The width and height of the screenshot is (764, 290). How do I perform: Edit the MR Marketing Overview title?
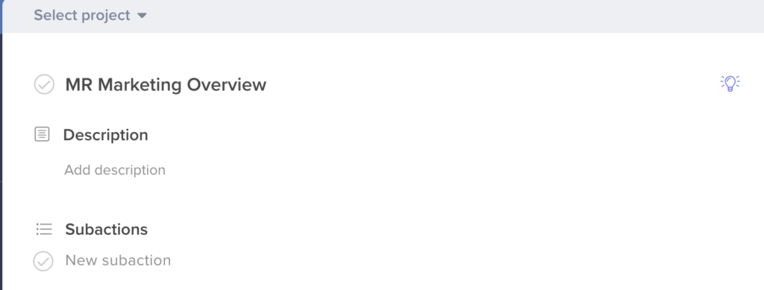[166, 85]
